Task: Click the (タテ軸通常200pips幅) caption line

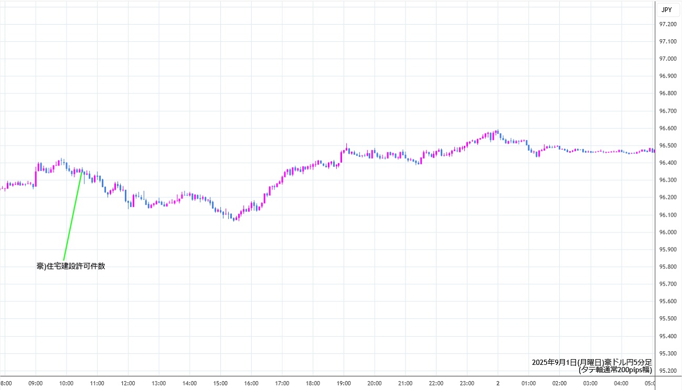Action: coord(615,370)
